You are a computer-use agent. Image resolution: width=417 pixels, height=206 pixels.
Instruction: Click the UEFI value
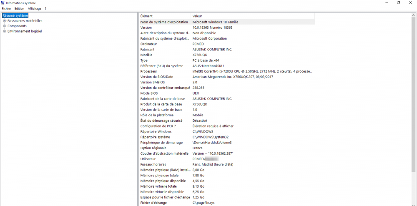coord(196,93)
